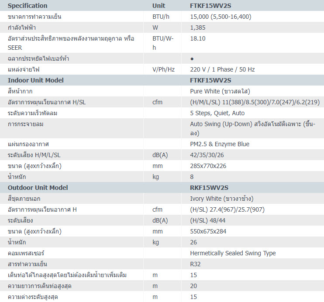
Task: Select 'Pure White (ขาวสดใส)' value
Action: point(220,91)
